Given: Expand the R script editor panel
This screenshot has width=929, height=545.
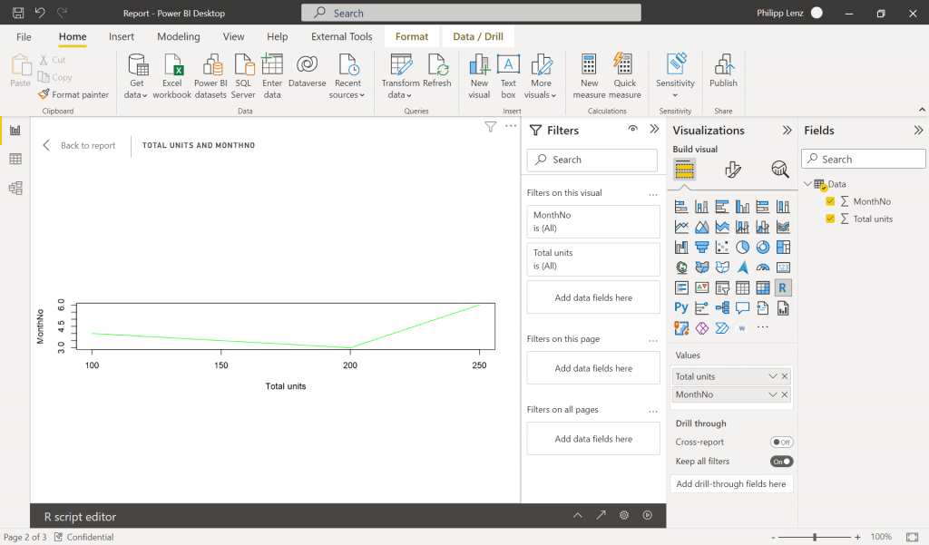Looking at the screenshot, I should pos(578,515).
